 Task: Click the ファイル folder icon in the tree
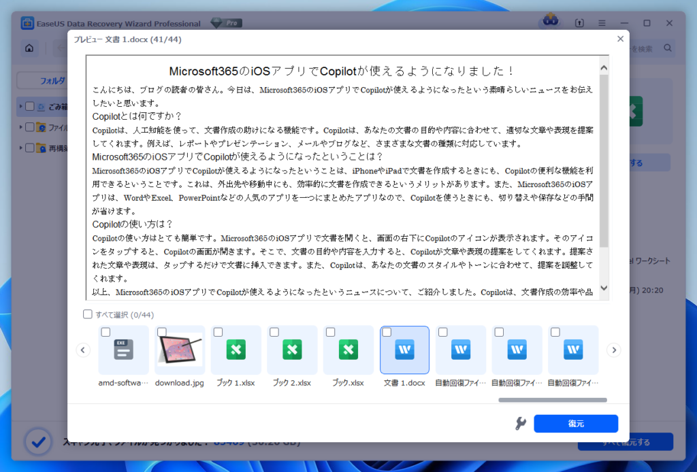click(x=42, y=127)
